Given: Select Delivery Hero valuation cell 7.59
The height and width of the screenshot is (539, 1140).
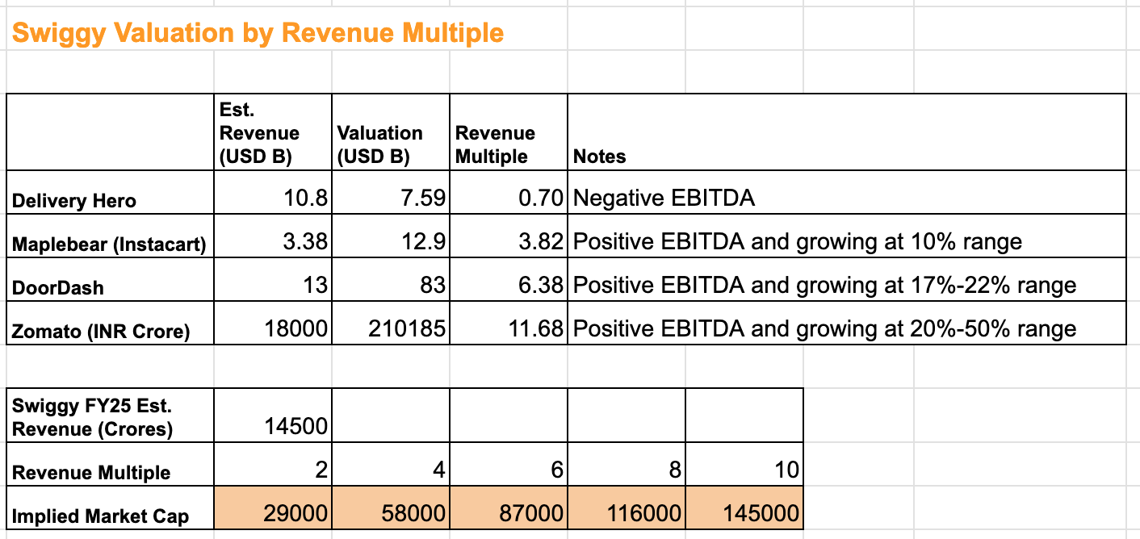Looking at the screenshot, I should pyautogui.click(x=391, y=192).
